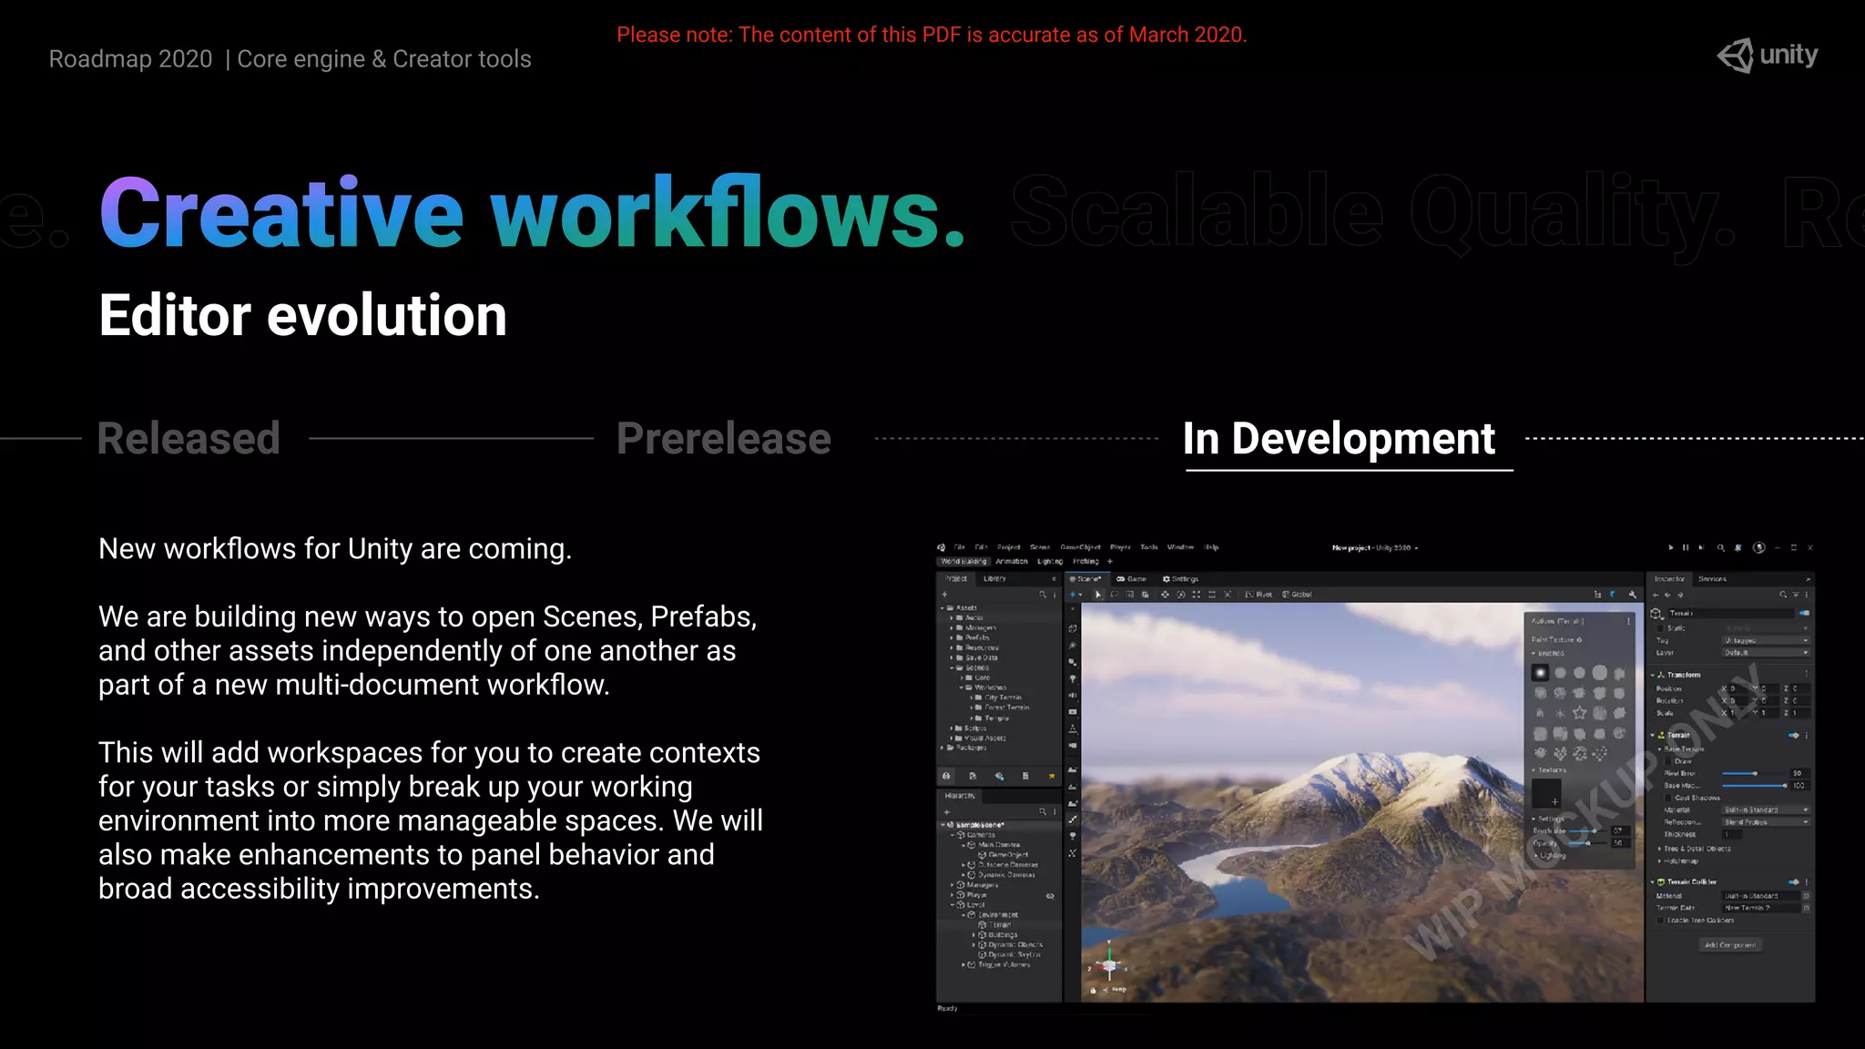1865x1049 pixels.
Task: Select the paint brush terrain tool
Action: coord(1073,820)
